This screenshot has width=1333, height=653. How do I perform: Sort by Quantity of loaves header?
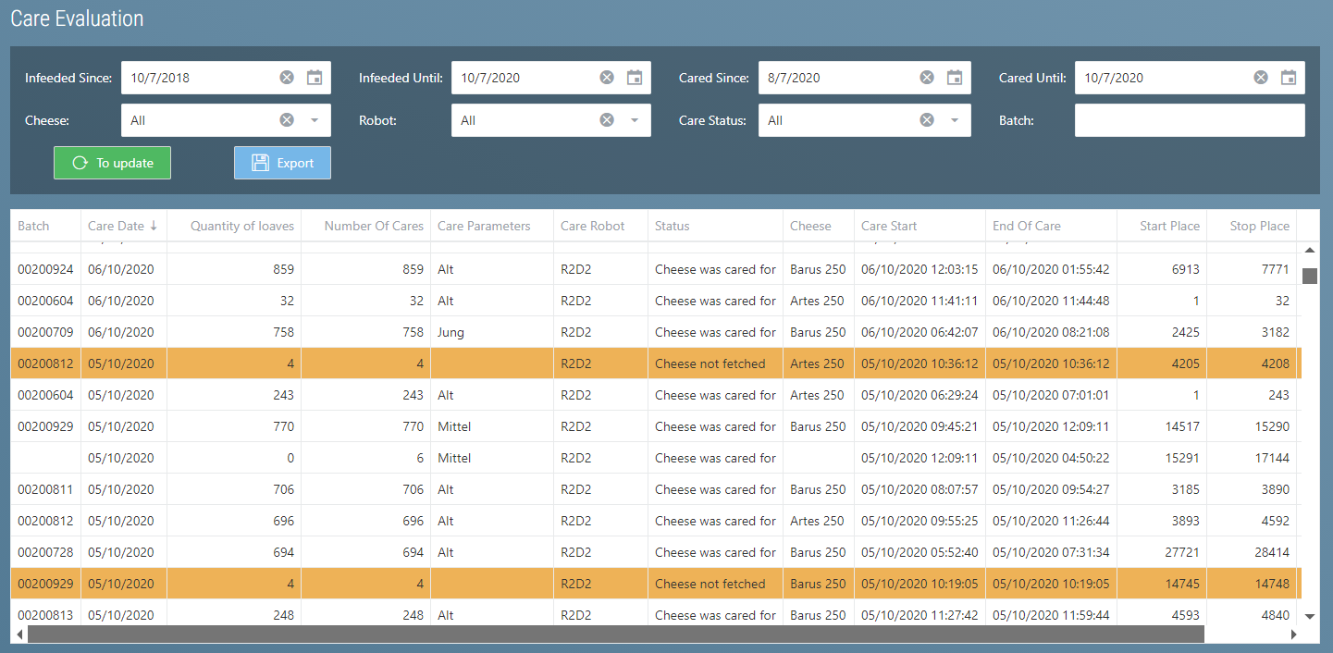(241, 226)
